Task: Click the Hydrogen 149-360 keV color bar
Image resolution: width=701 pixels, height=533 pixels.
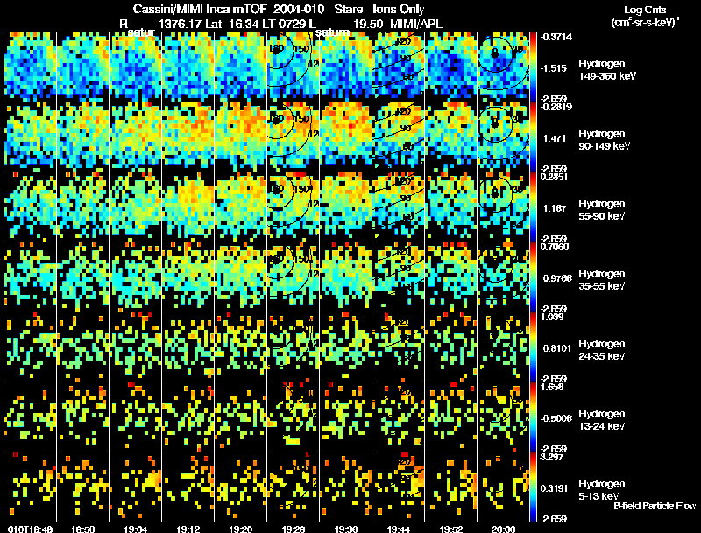Action: click(533, 67)
